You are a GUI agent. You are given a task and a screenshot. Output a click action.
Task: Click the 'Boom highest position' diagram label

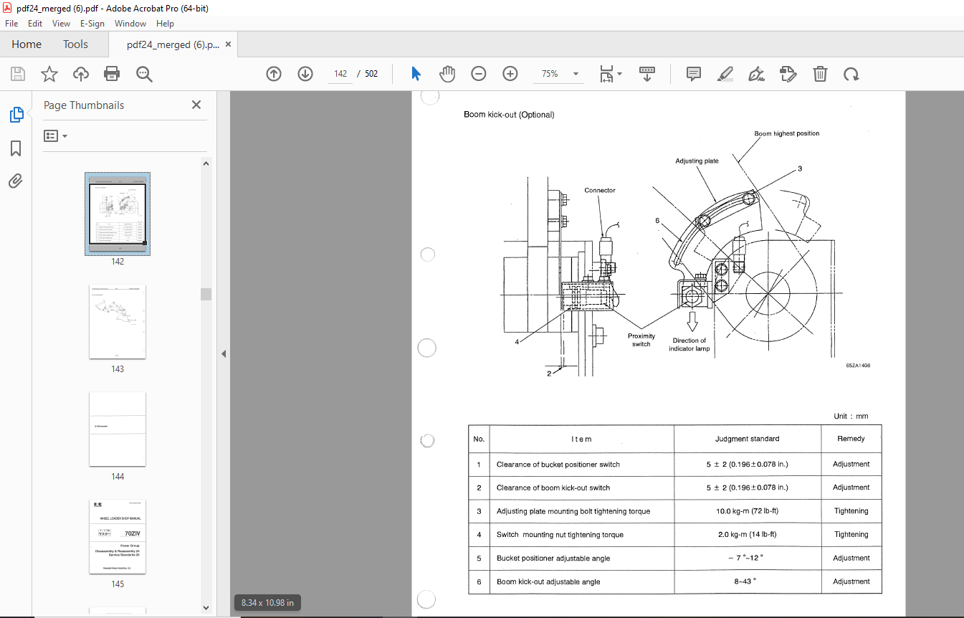click(786, 133)
